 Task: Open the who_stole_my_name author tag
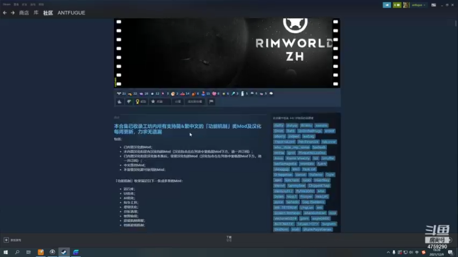pyautogui.click(x=291, y=147)
